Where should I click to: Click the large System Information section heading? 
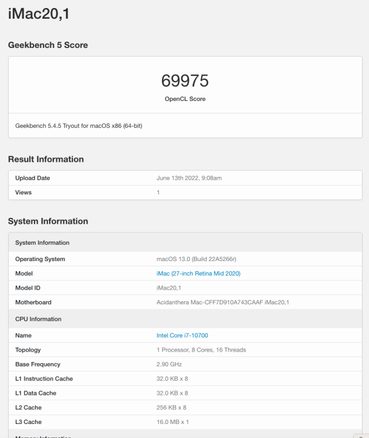click(x=48, y=221)
